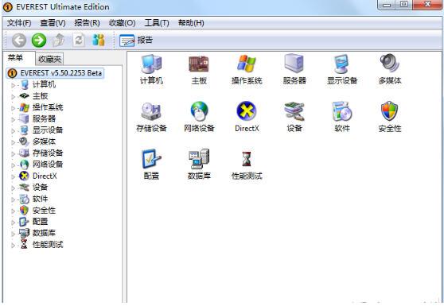Open the 主板 motherboard icon in main pane

point(199,64)
